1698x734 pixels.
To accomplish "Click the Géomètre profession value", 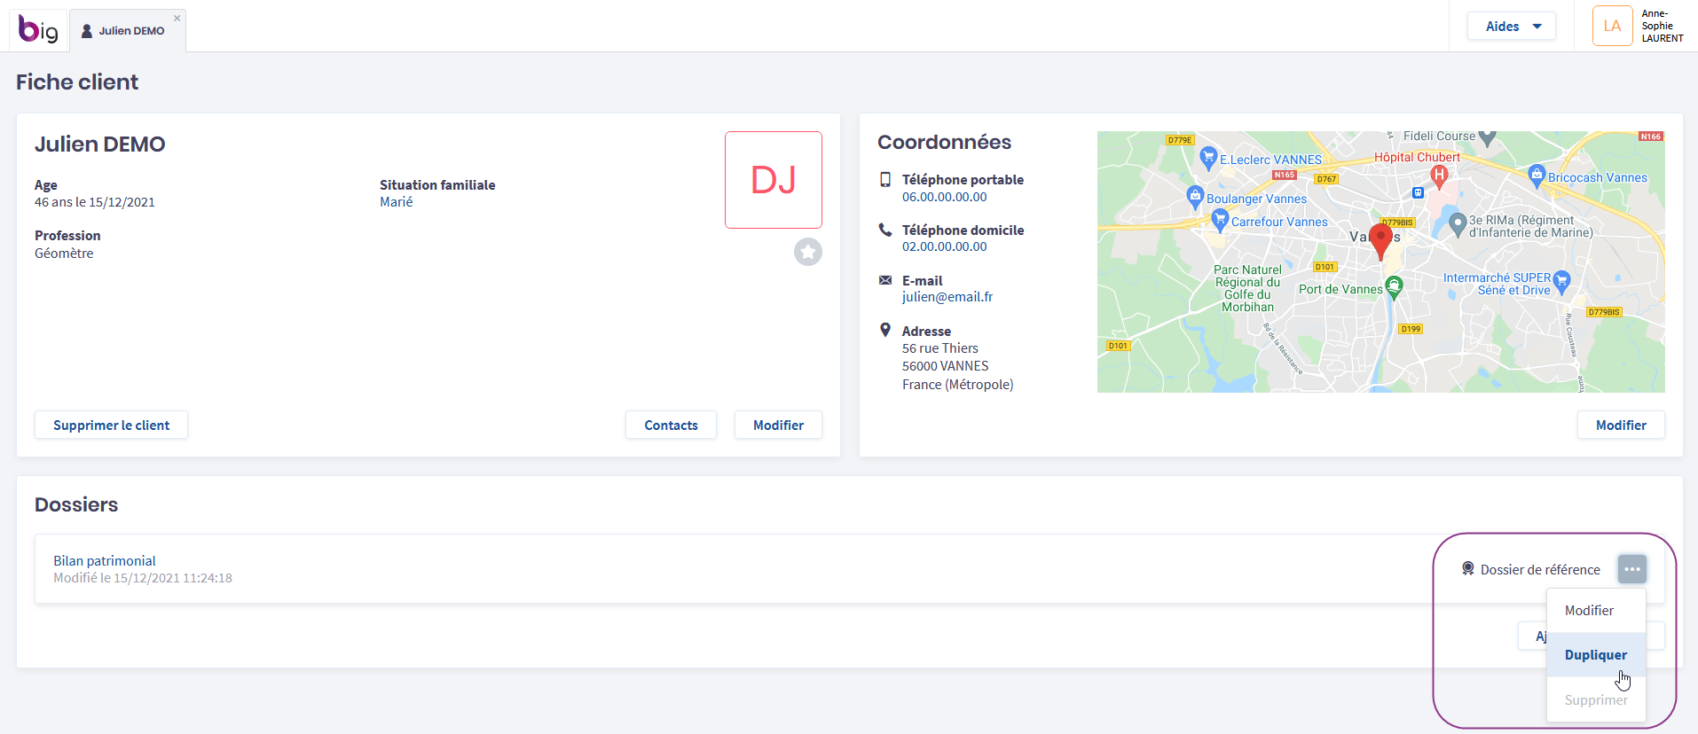I will click(x=64, y=254).
